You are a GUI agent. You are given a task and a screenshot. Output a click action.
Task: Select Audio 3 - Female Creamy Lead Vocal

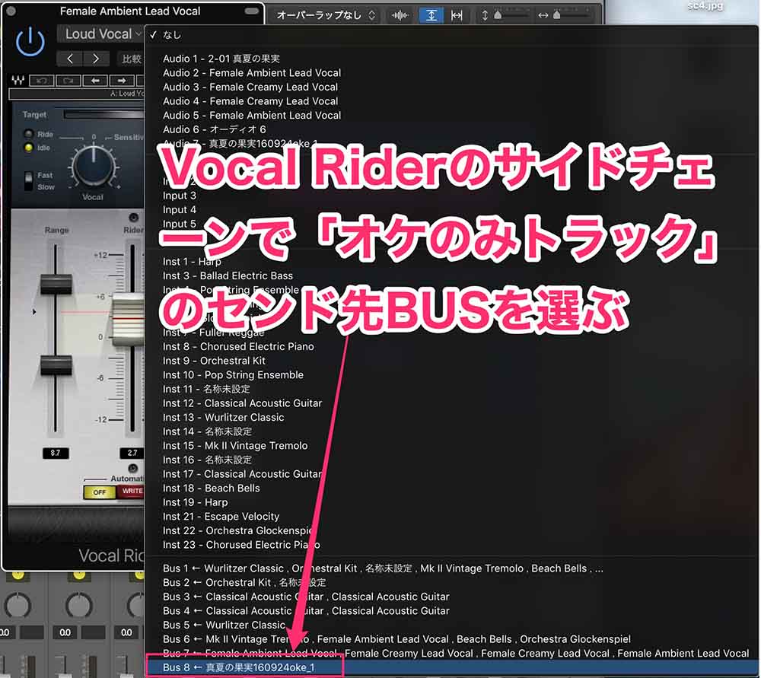tap(451, 87)
